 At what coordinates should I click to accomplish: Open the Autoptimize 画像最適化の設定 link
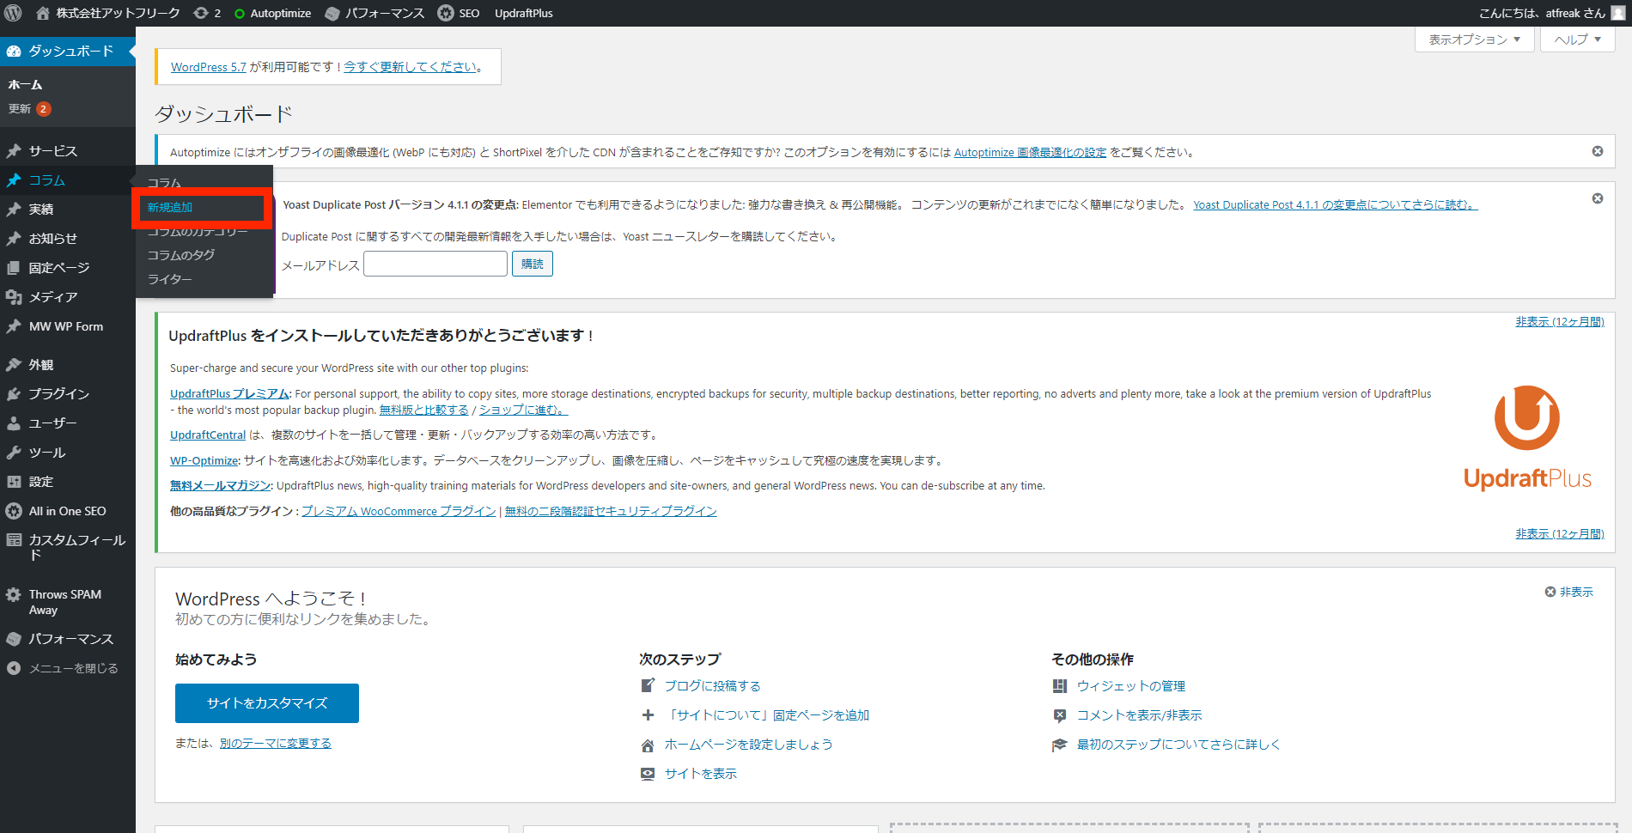coord(1030,152)
